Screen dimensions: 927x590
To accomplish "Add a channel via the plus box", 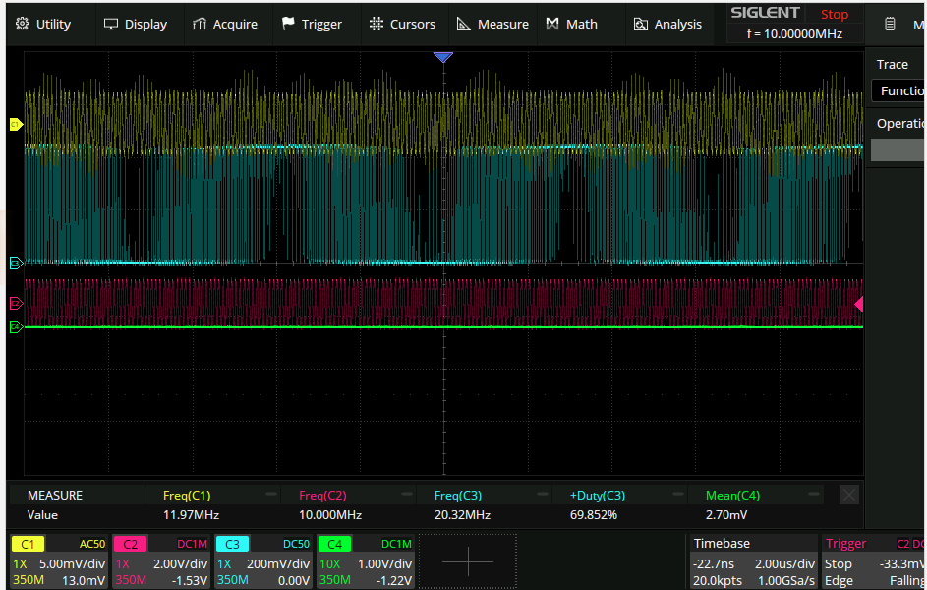I will (x=467, y=560).
